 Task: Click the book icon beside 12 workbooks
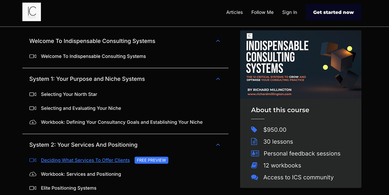coord(254,165)
